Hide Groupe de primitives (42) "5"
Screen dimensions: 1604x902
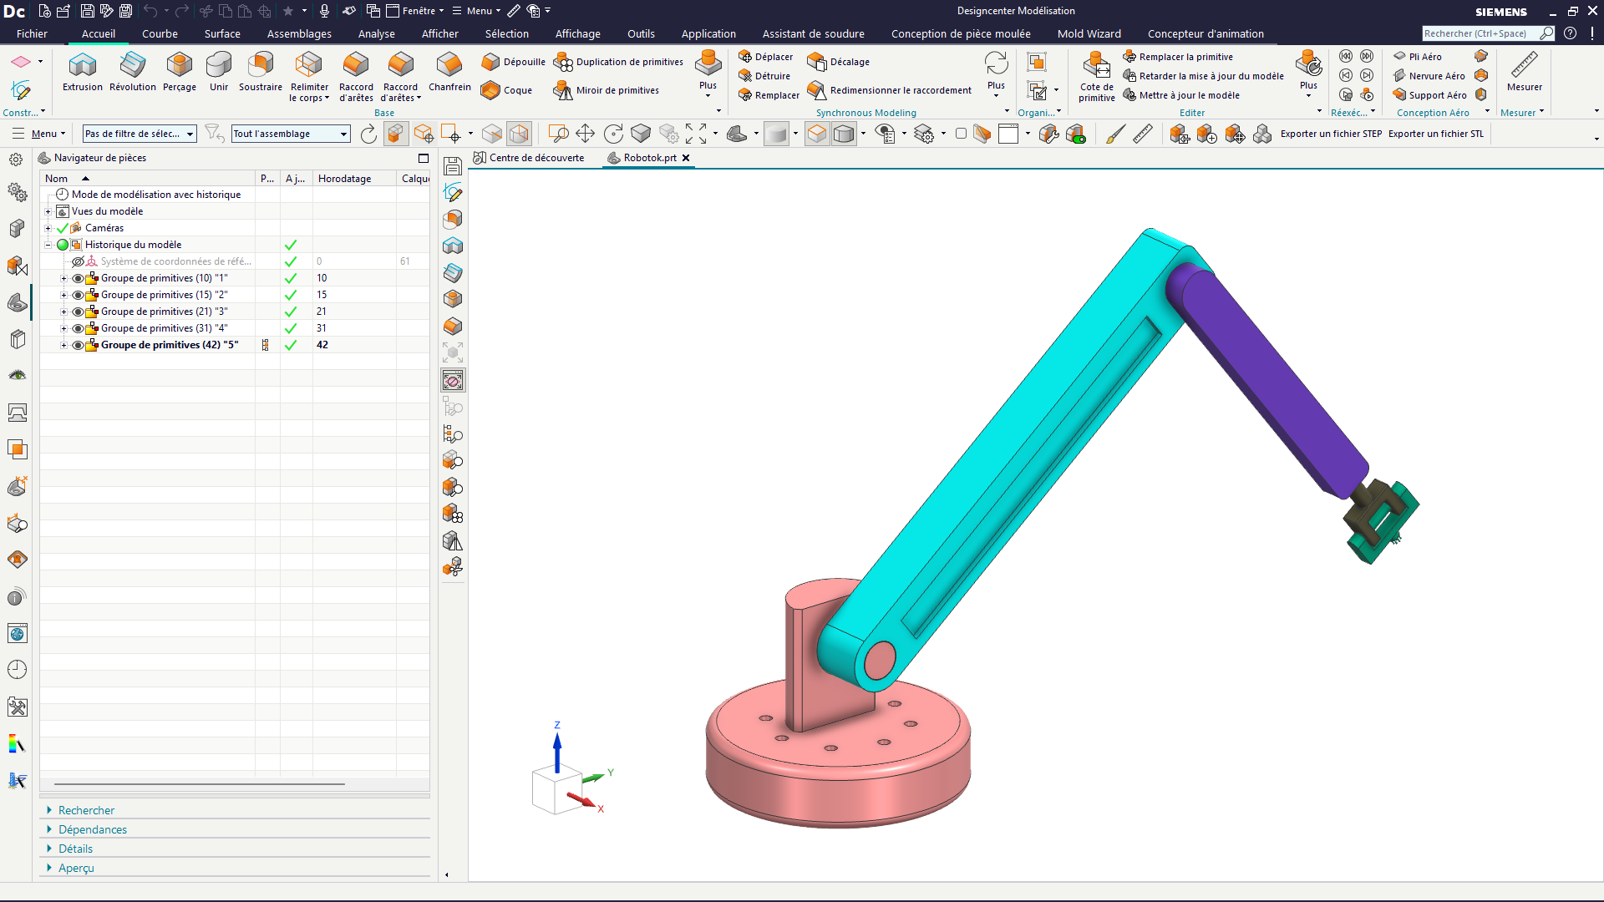point(78,345)
